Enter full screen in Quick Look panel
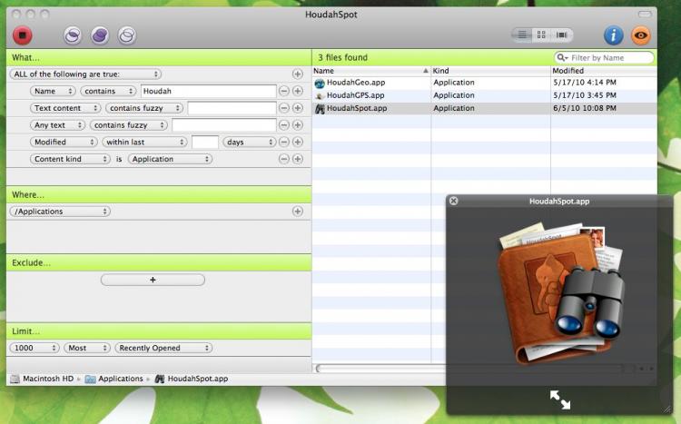Image resolution: width=681 pixels, height=424 pixels. pyautogui.click(x=560, y=399)
